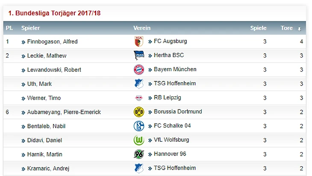Click the Spieler column header
Screen dimensions: 312x176
pos(30,28)
